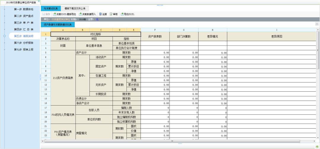This screenshot has width=320, height=149.
Task: Click the 元 currency unit link
Action: [x=97, y=19]
